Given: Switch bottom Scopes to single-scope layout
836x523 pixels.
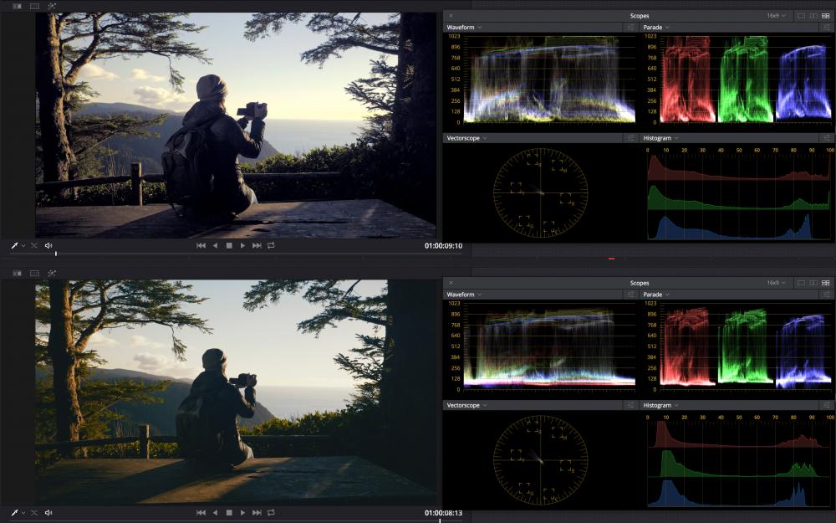Looking at the screenshot, I should pos(800,283).
